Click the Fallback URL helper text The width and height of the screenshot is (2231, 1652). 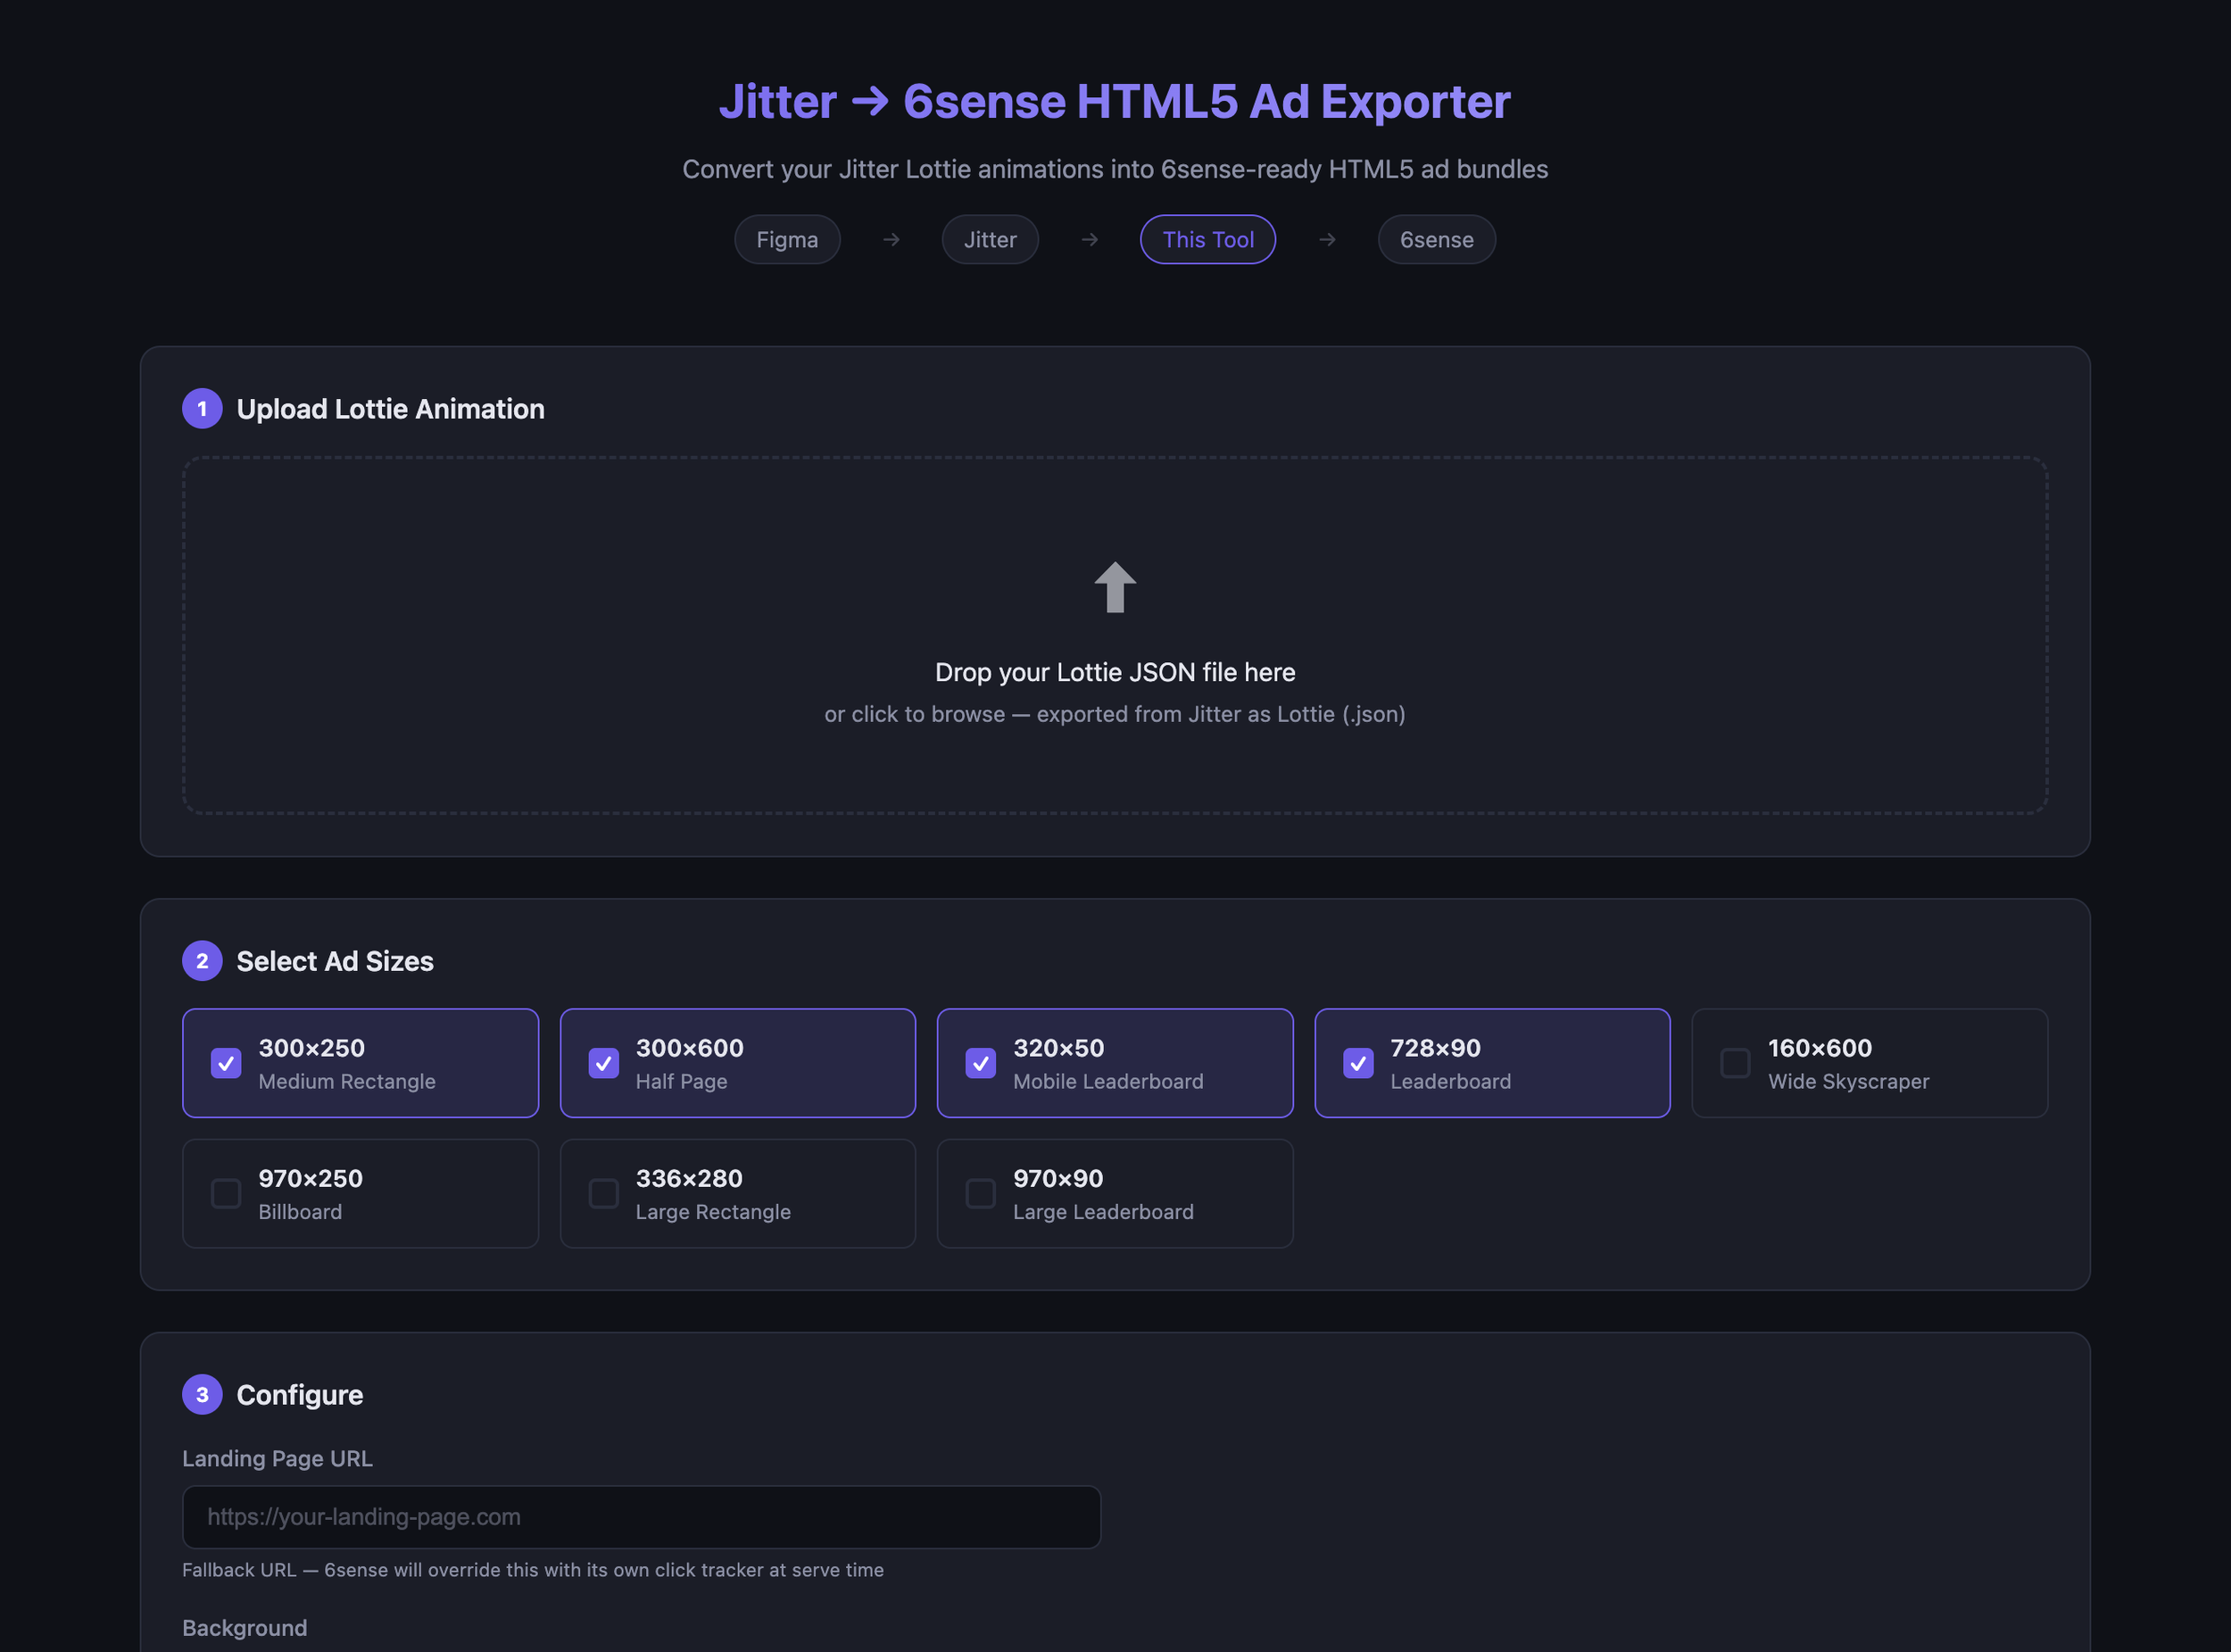click(533, 1570)
